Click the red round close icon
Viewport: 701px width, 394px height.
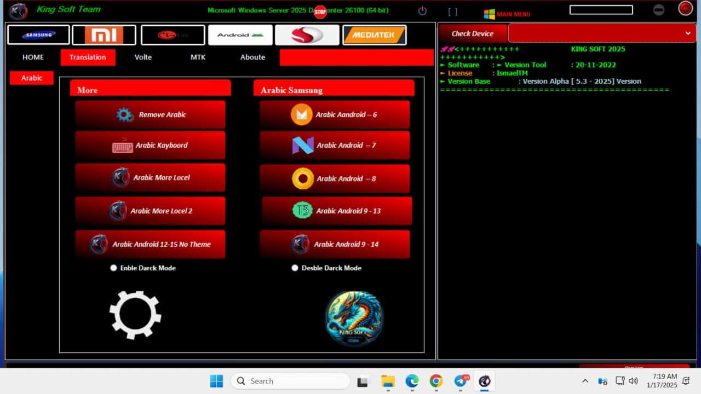(685, 8)
